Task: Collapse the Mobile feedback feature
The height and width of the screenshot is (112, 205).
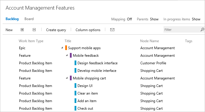Action: click(x=67, y=55)
